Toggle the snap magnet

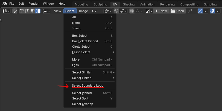[x=116, y=11]
